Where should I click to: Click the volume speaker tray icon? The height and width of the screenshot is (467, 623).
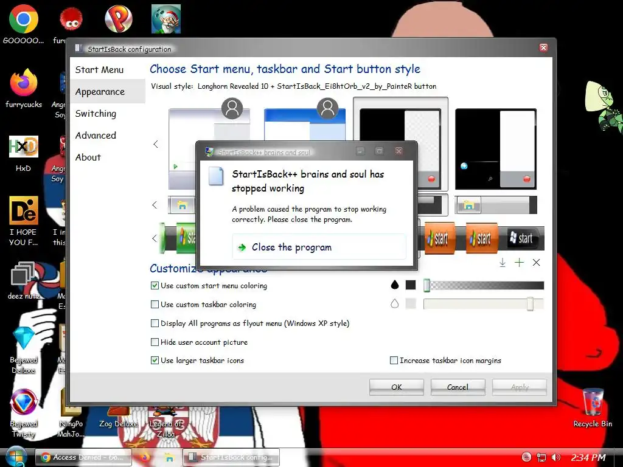556,457
